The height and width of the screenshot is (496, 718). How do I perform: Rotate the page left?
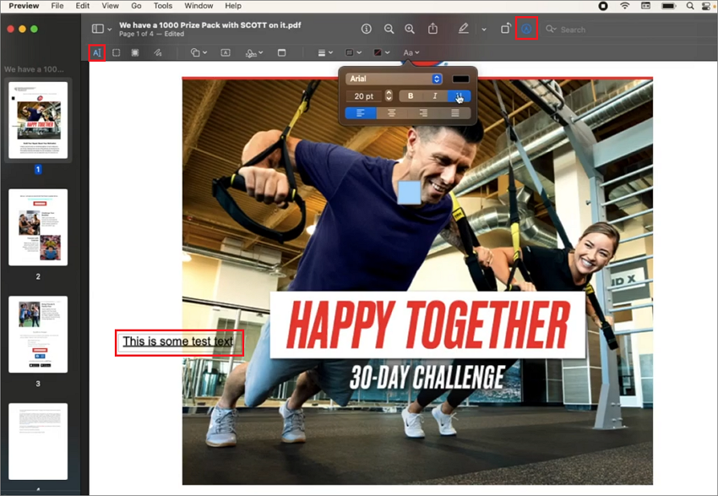(505, 29)
